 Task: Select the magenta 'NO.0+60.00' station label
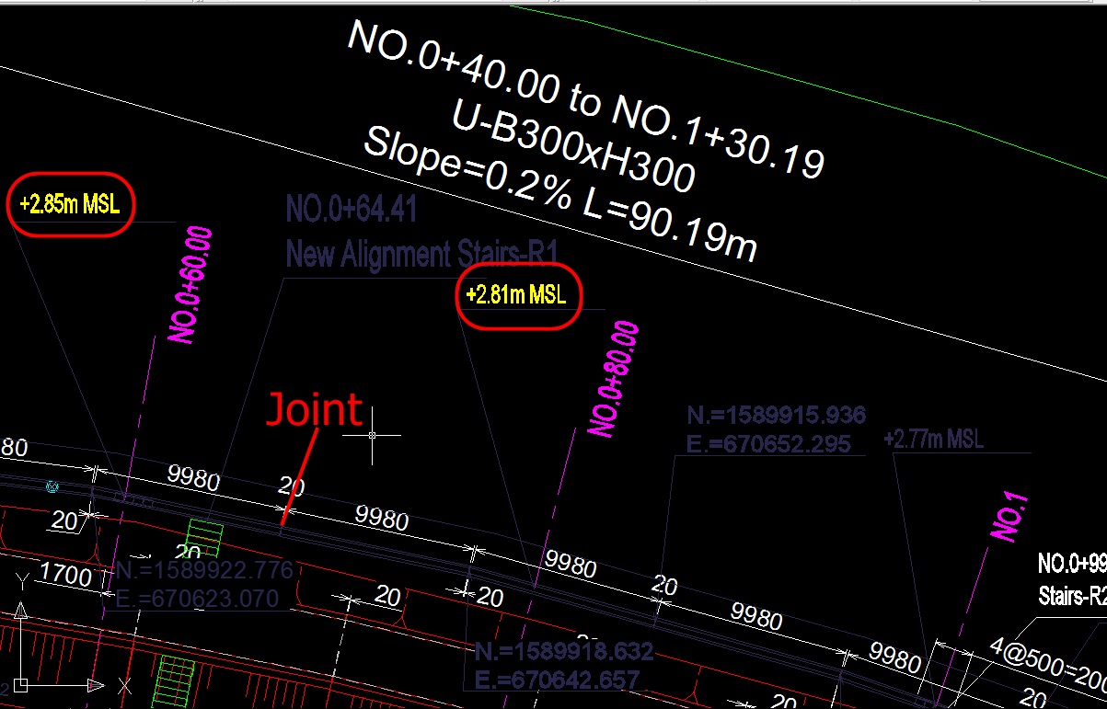click(190, 285)
